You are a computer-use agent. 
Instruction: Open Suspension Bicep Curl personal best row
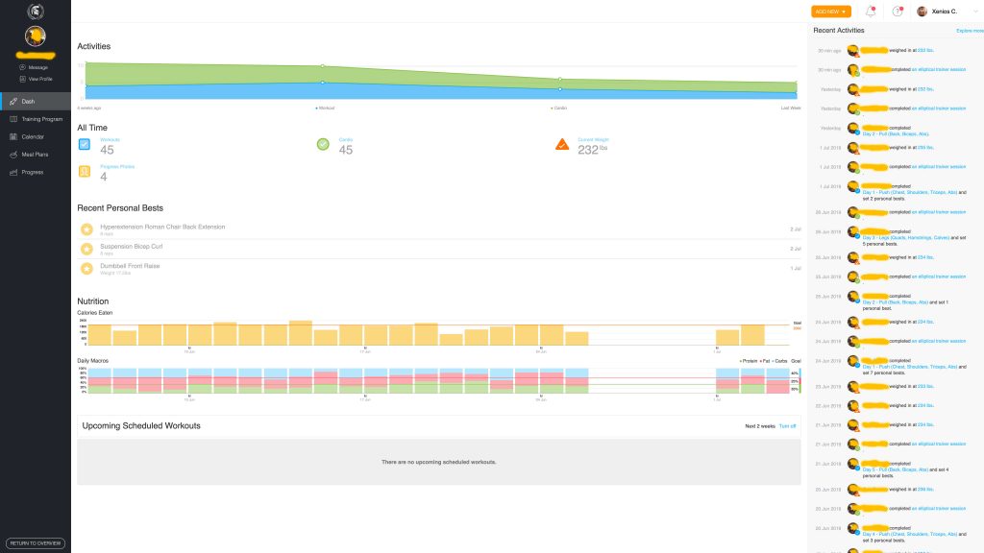438,249
